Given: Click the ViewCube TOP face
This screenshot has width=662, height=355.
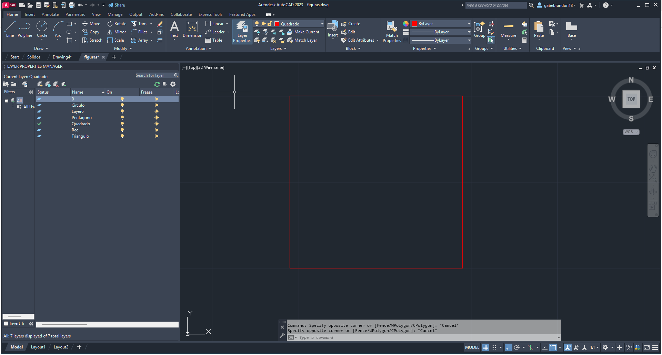Looking at the screenshot, I should (x=631, y=99).
